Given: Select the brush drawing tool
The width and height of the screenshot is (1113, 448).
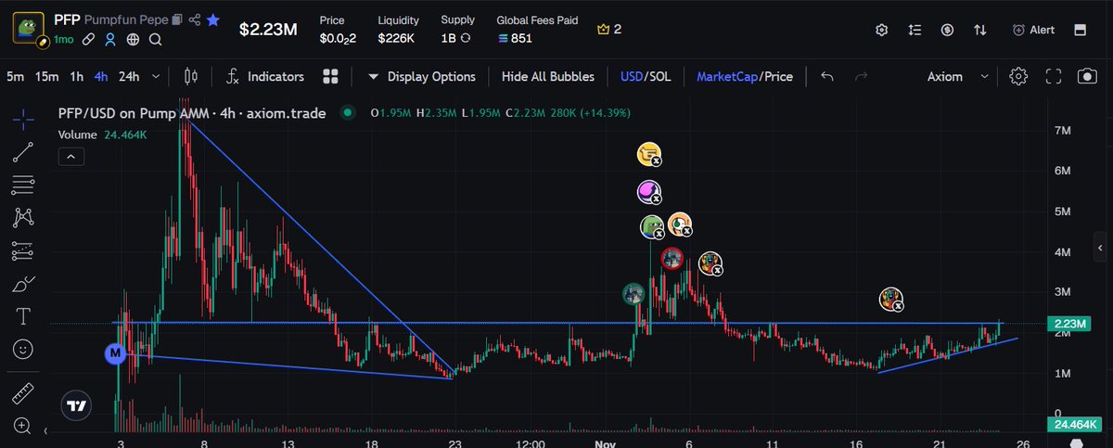Looking at the screenshot, I should [x=23, y=284].
